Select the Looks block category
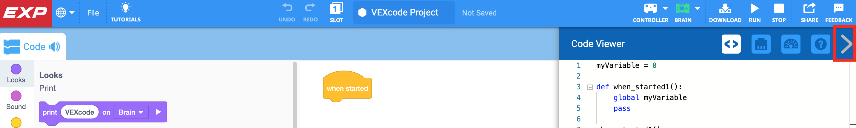 tap(16, 73)
